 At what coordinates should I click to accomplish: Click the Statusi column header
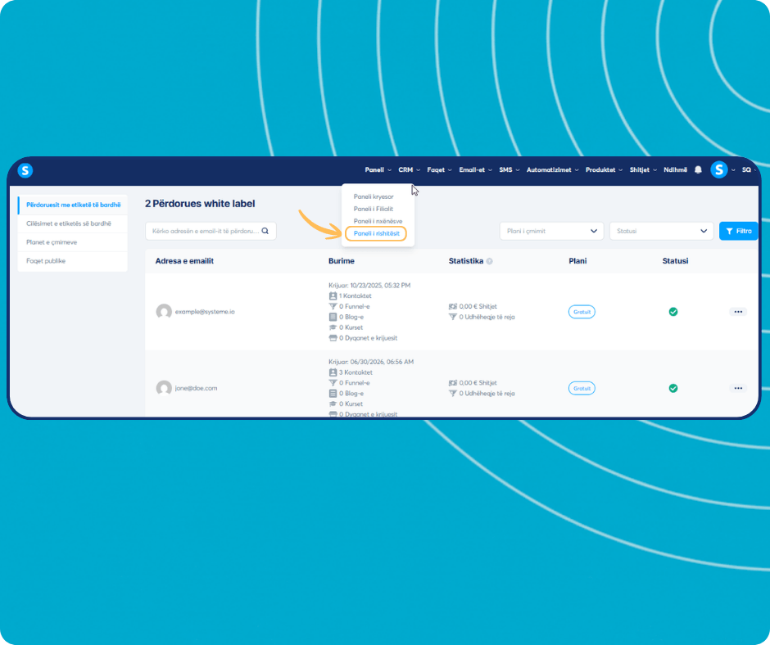click(x=675, y=261)
